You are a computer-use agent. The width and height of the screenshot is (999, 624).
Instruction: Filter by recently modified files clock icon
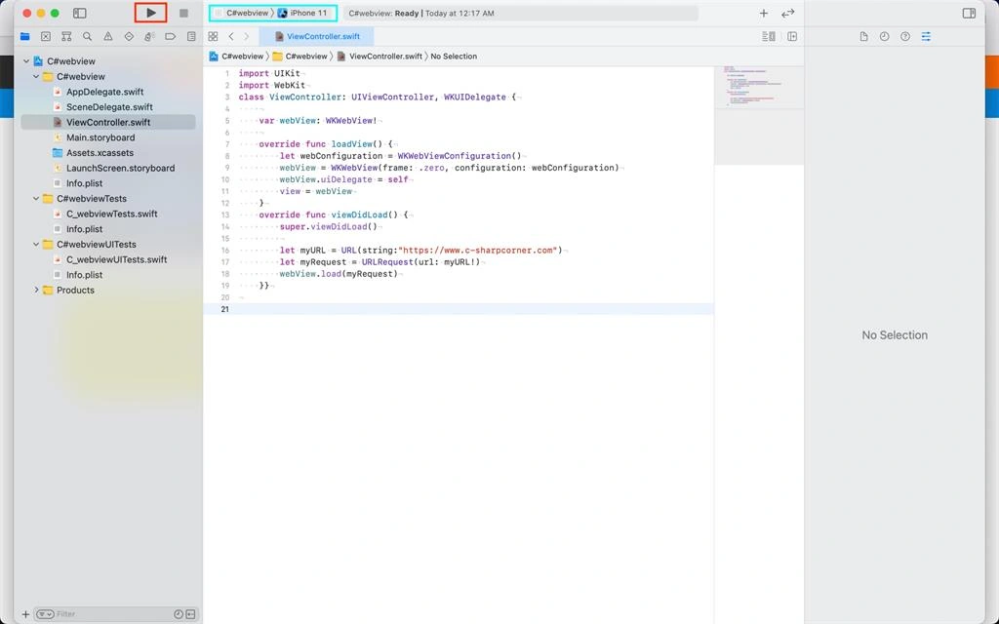pos(179,614)
